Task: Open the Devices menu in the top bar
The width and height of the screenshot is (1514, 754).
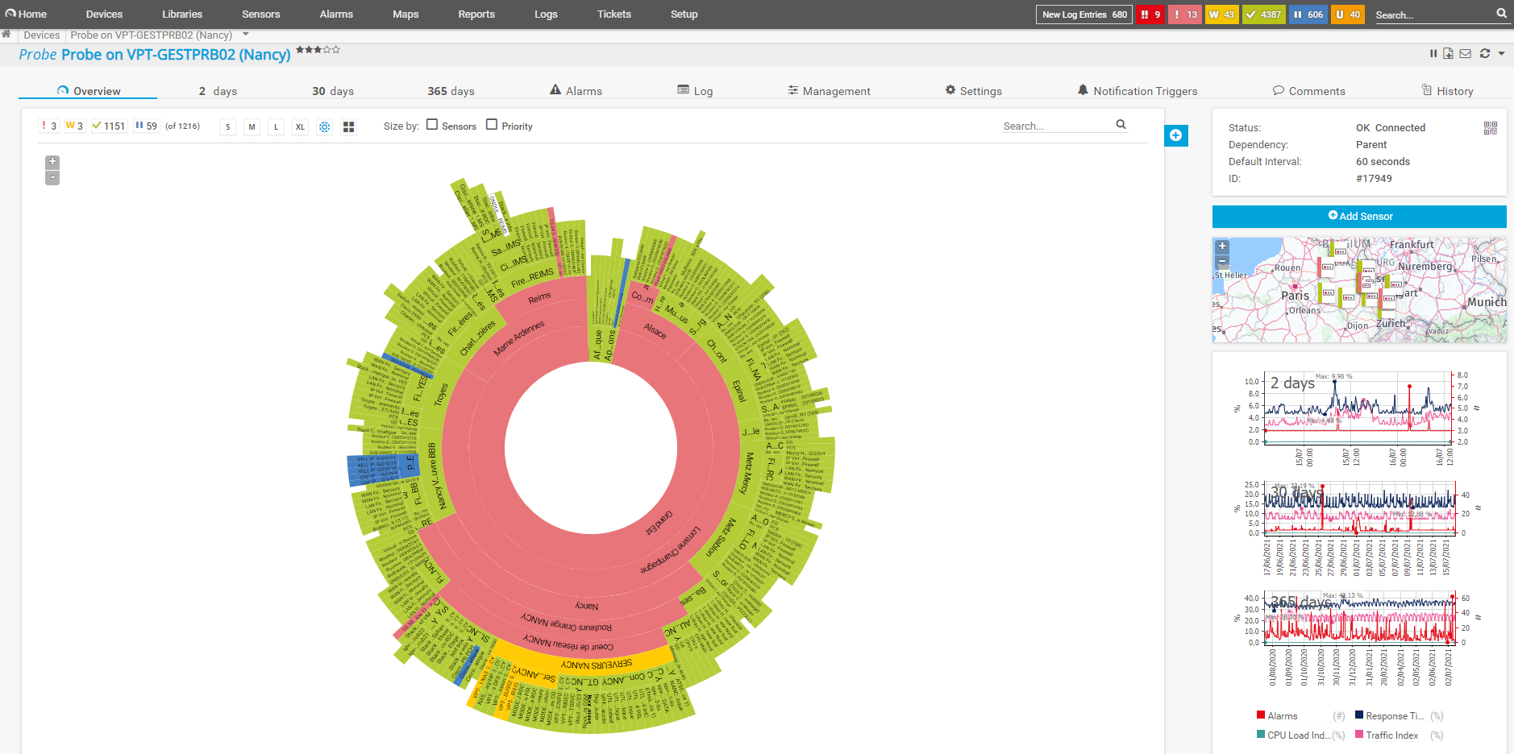Action: [x=103, y=14]
